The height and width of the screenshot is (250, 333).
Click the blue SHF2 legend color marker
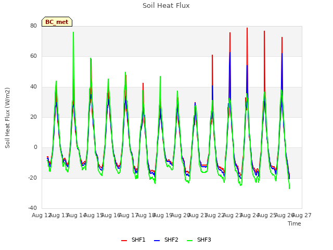pyautogui.click(x=157, y=241)
